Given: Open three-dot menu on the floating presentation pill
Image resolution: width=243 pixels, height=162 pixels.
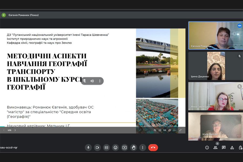Looking at the screenshot, I should (x=100, y=81).
